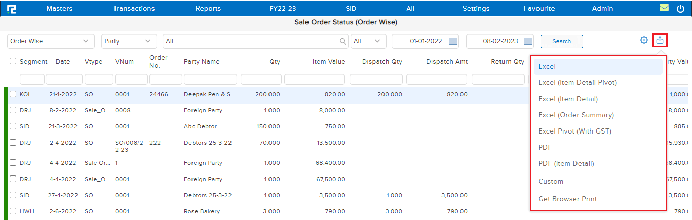This screenshot has width=692, height=220.
Task: Check the row checkbox for KOL order
Action: [13, 94]
